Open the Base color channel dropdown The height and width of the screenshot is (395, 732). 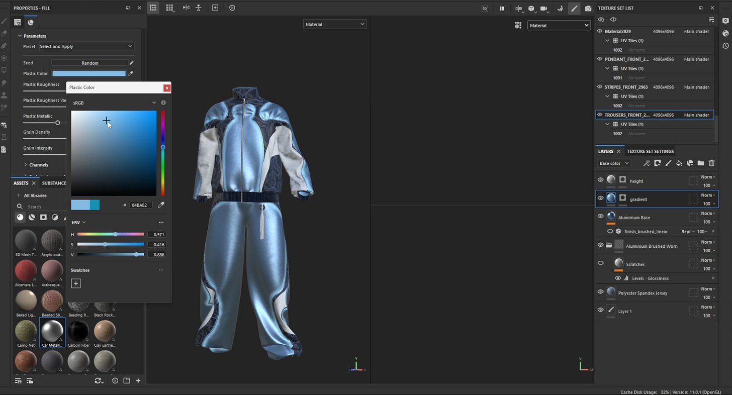click(x=614, y=163)
